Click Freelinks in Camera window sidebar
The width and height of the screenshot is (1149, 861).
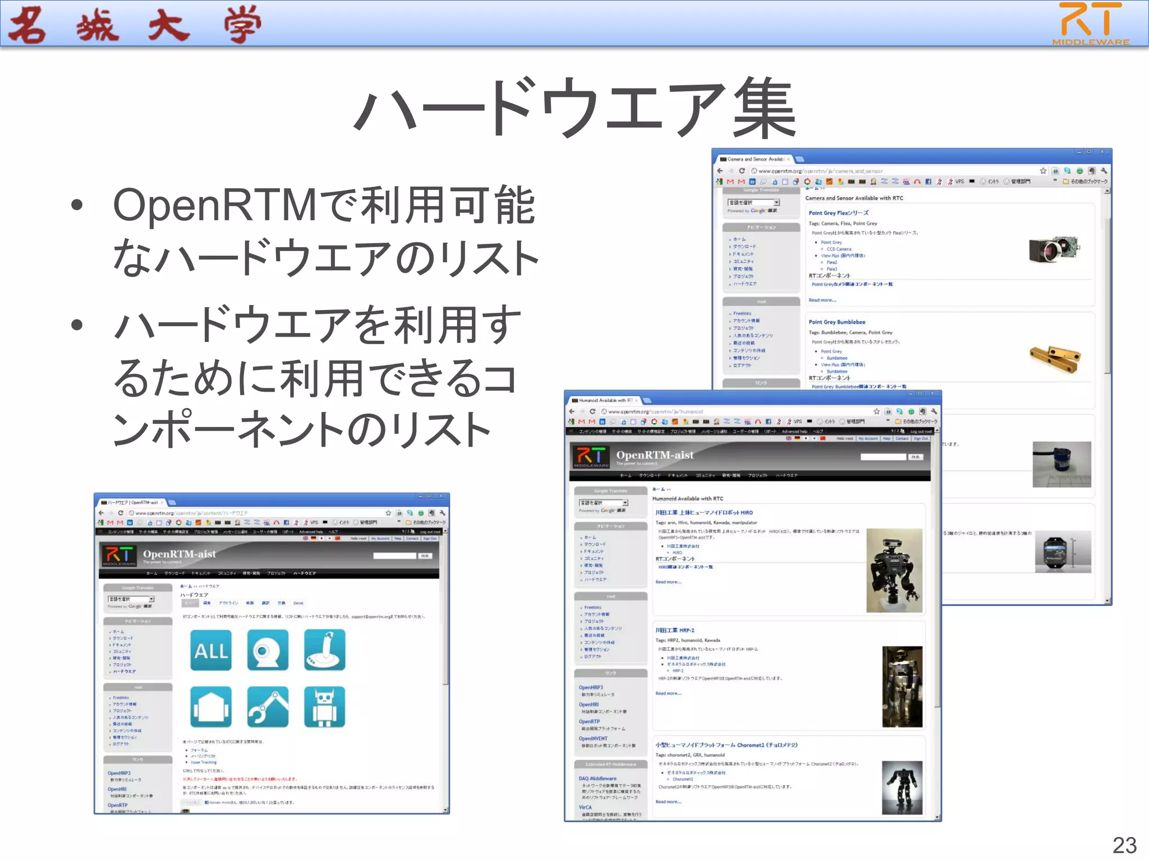tap(742, 313)
